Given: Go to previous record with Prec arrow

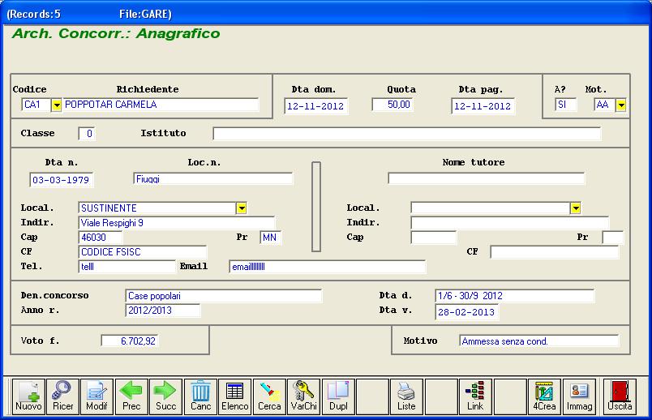Looking at the screenshot, I should click(x=131, y=396).
